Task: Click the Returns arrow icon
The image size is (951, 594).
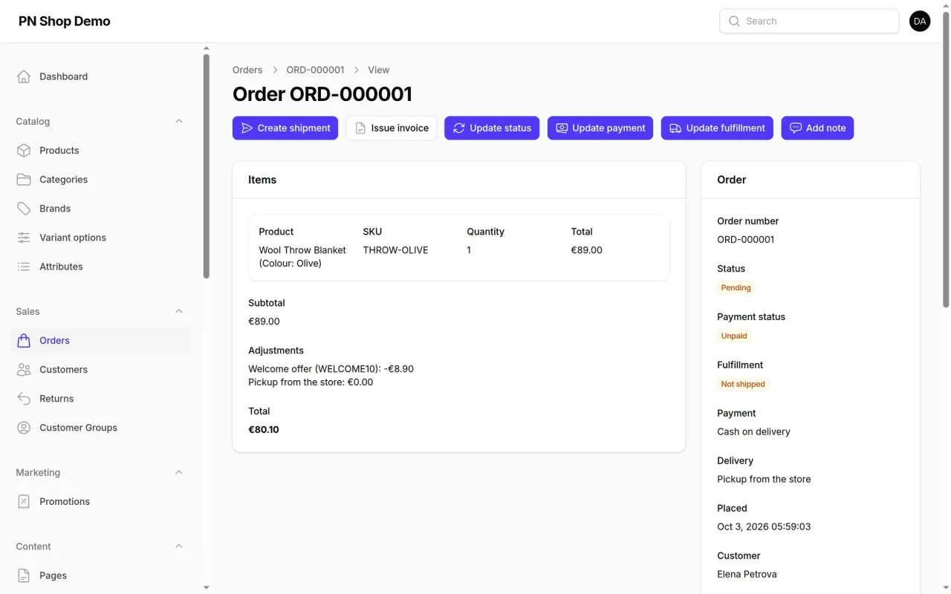Action: point(24,399)
